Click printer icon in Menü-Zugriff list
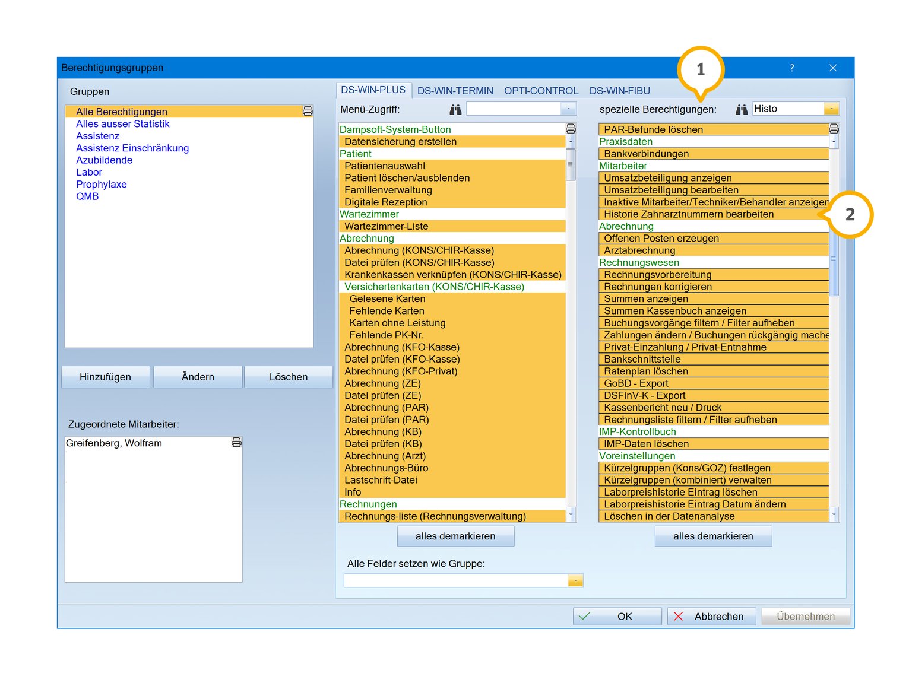Screen dimensions: 912x686 [571, 129]
